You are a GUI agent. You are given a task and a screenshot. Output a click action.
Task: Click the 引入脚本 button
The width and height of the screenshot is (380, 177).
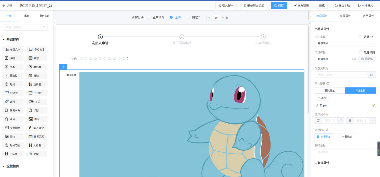[x=226, y=5]
